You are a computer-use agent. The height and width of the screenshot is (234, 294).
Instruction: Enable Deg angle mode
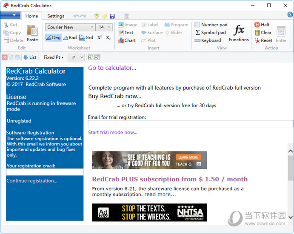coord(53,38)
